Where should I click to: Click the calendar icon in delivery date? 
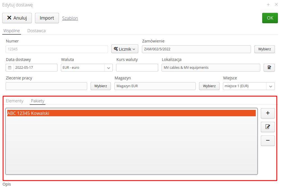(x=10, y=68)
